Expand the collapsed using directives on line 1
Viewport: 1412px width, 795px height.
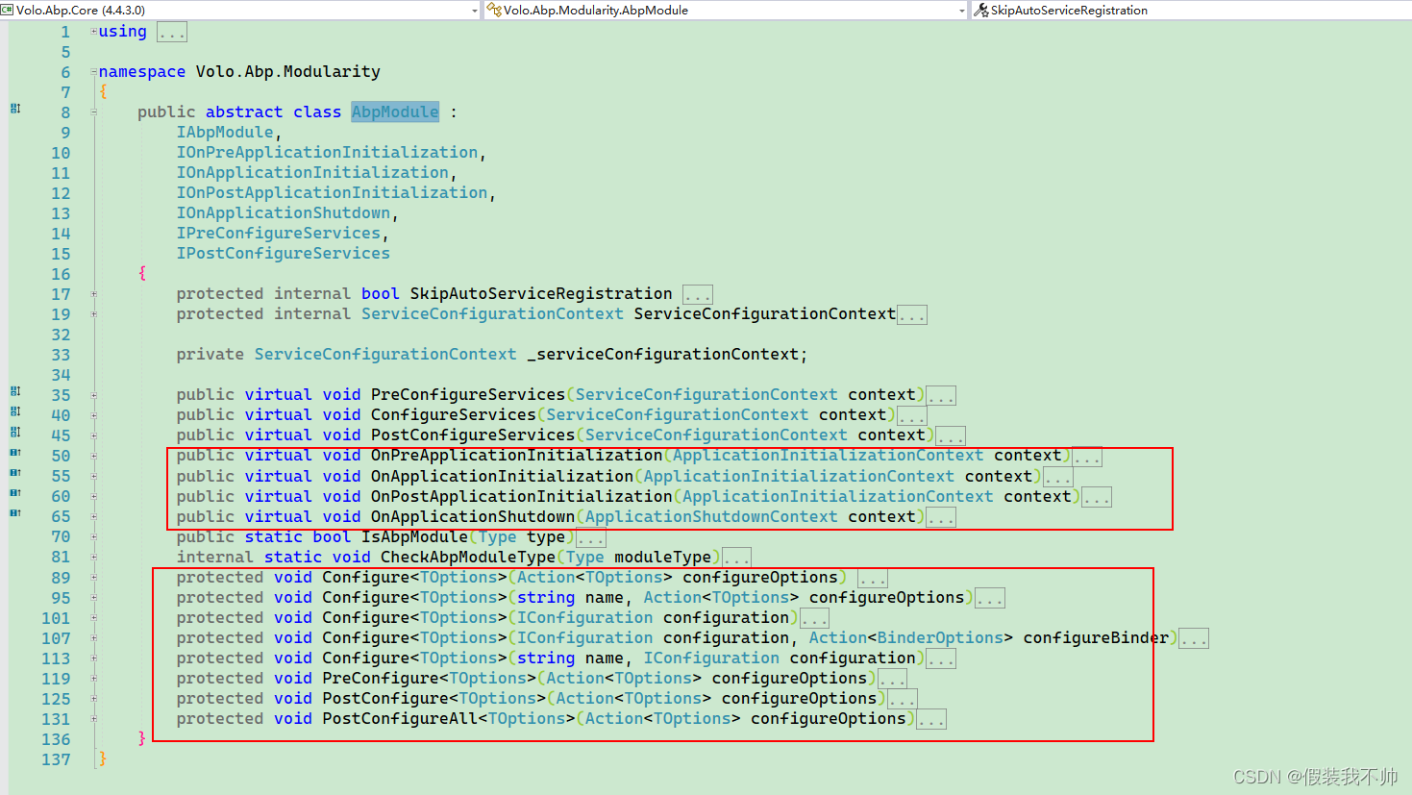94,31
